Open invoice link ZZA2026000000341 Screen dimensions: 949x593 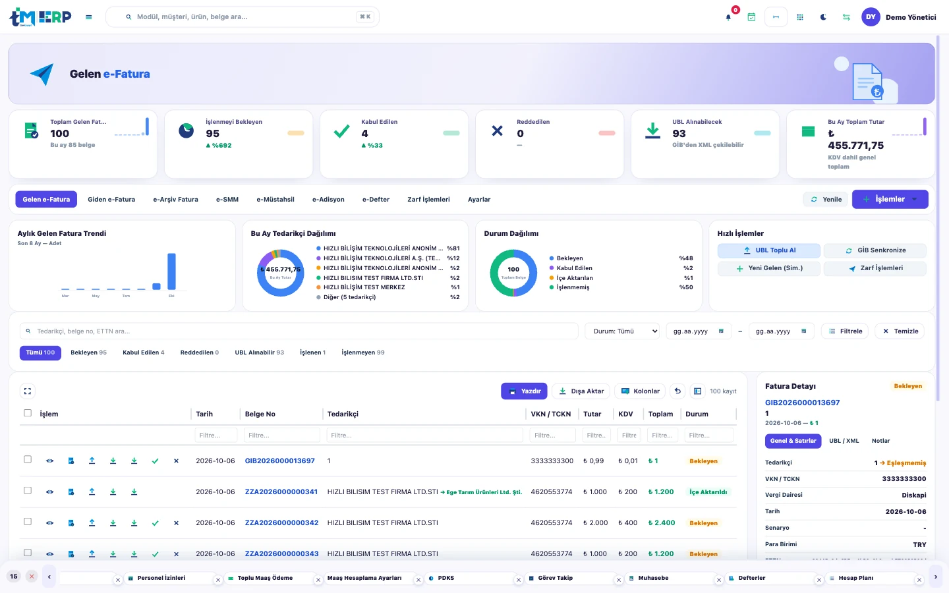281,492
